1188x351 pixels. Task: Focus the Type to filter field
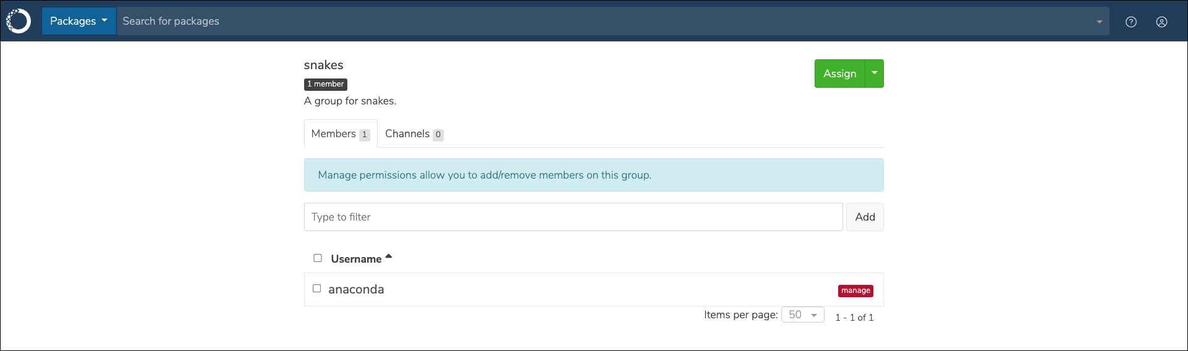coord(573,217)
